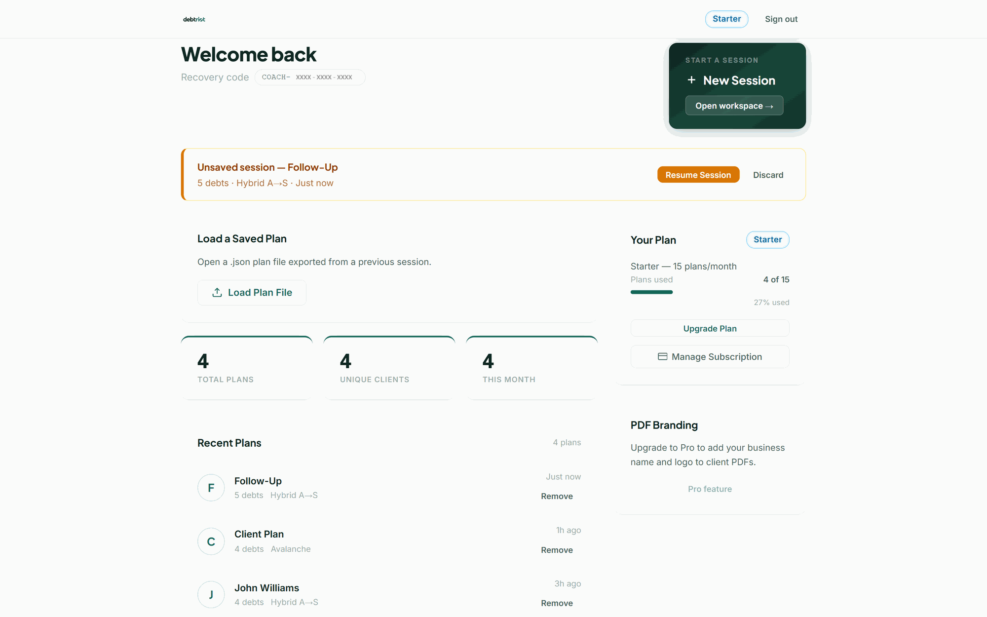Viewport: 987px width, 617px height.
Task: Click the arrow on Open workspace
Action: click(x=771, y=106)
